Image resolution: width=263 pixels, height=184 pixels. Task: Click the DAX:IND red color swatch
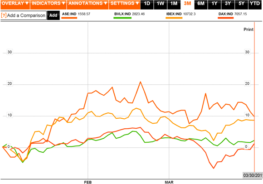(x=226, y=18)
